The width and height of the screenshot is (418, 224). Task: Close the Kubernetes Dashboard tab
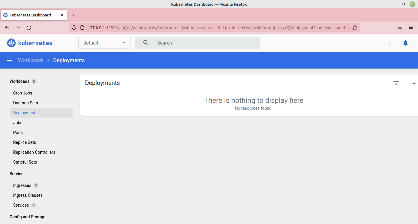pyautogui.click(x=62, y=15)
